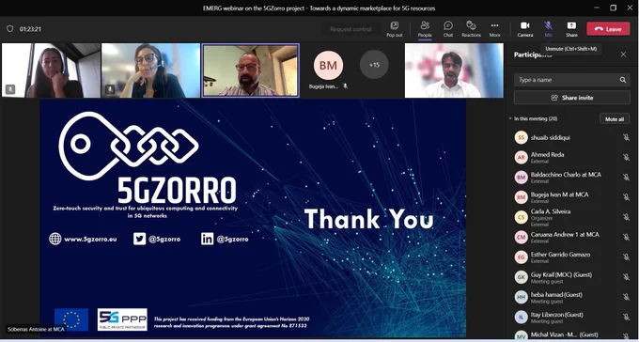Viewport: 639px width, 342px height.
Task: Click the mic icon next to Esther Garrido Gamazo
Action: click(626, 257)
